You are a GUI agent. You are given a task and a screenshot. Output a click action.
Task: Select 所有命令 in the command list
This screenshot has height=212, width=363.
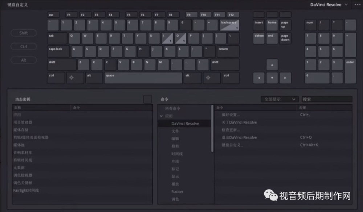(172, 108)
